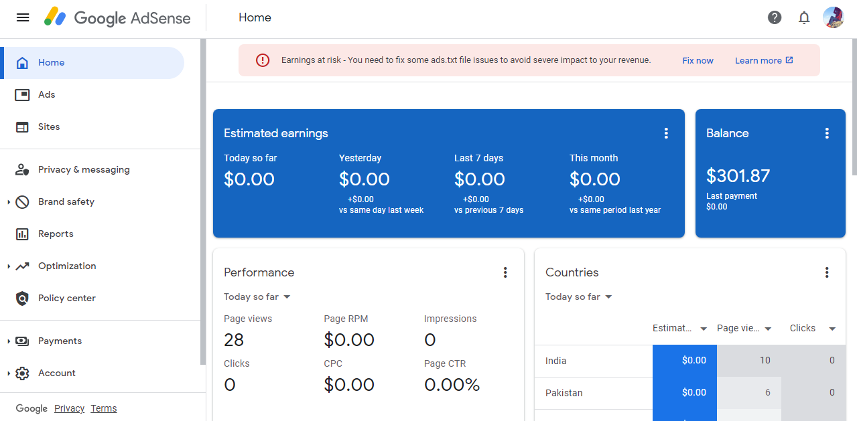This screenshot has height=421, width=857.
Task: Open Performance 'Today so far' dropdown
Action: click(257, 297)
